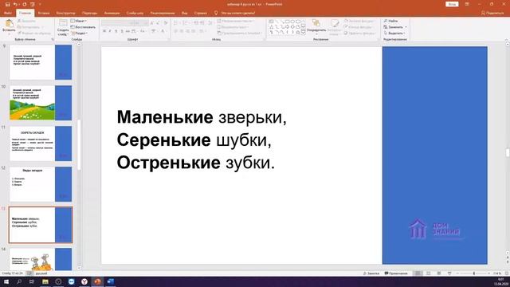Open the Конструктор ribbon tab
510x287 pixels.
(x=65, y=13)
